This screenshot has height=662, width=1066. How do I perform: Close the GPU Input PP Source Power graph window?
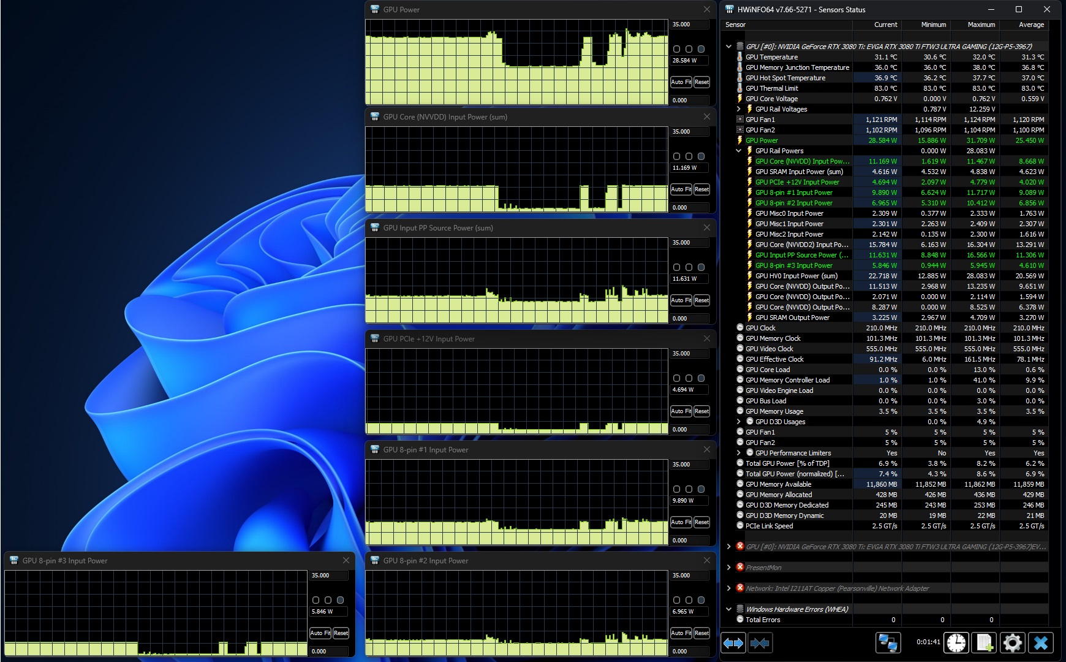pyautogui.click(x=706, y=227)
